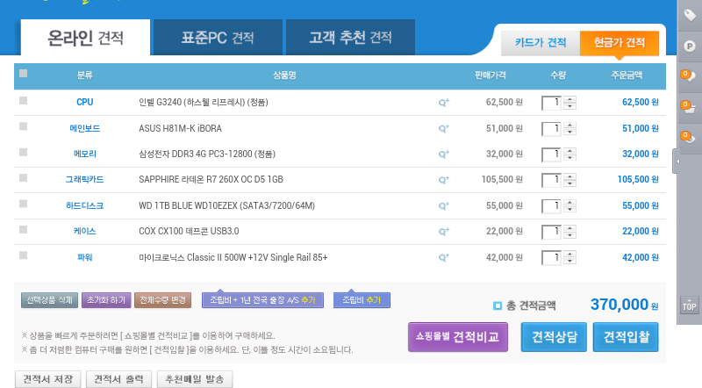702x388 pixels.
Task: Open 쇼핑몰별 견적비교
Action: [x=457, y=337]
